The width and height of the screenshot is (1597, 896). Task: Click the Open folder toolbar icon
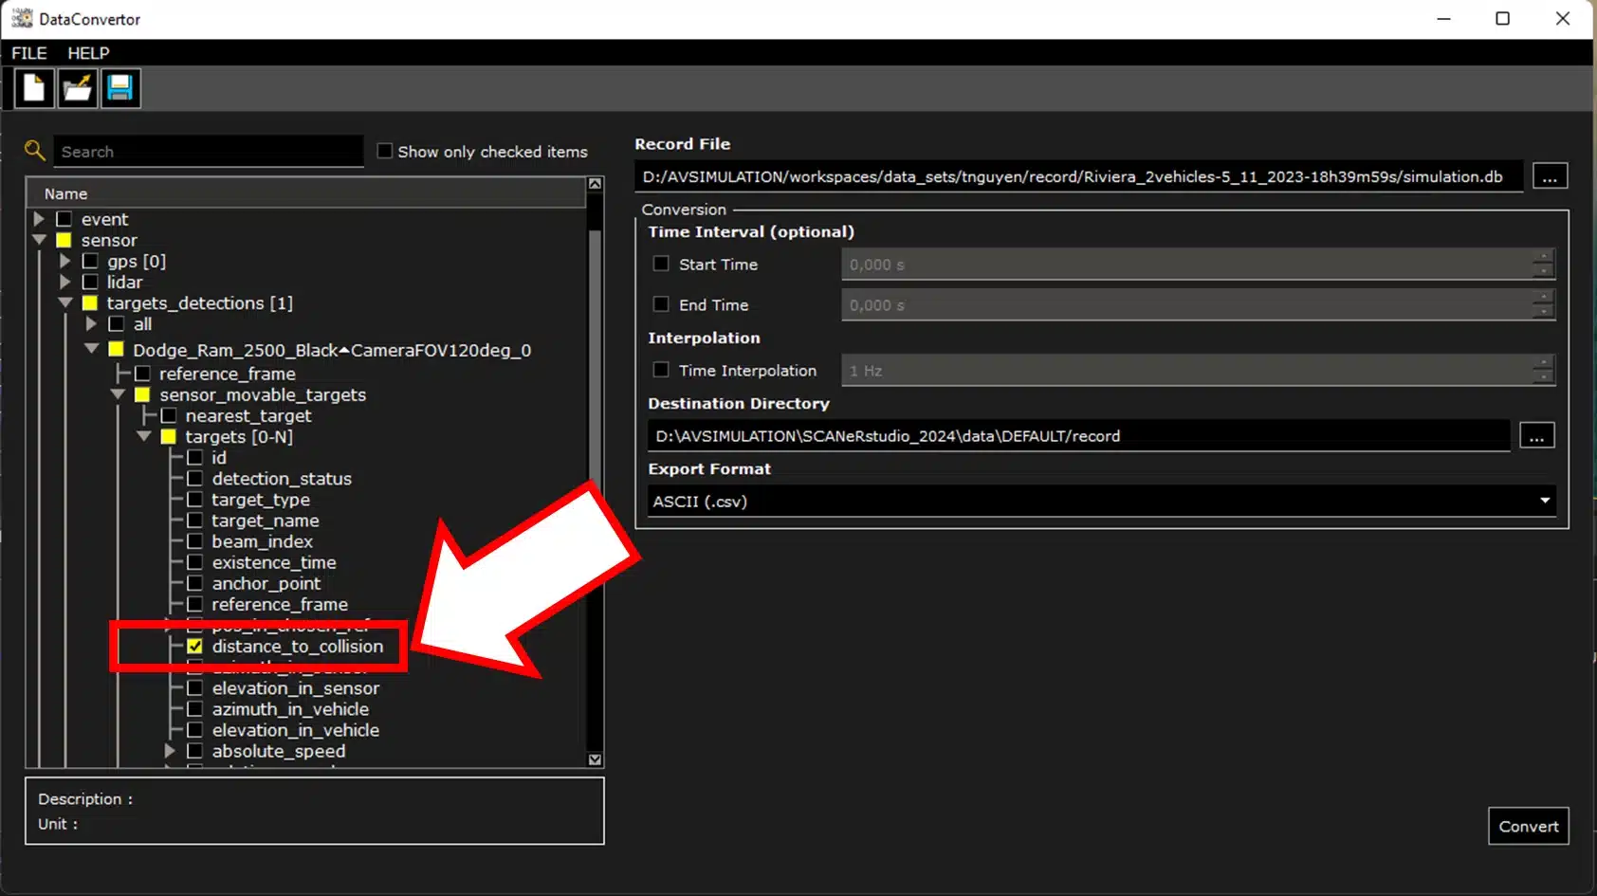click(x=78, y=88)
